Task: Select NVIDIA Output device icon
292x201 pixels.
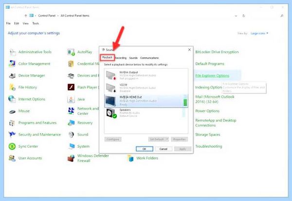Action: (111, 75)
